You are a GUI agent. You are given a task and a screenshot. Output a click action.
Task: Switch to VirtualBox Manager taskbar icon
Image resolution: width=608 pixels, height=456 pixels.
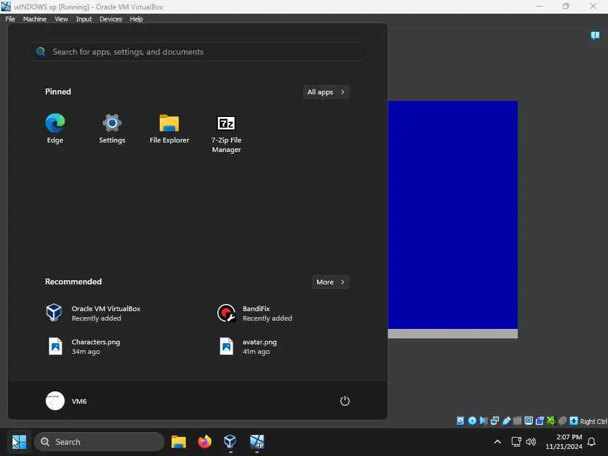pyautogui.click(x=230, y=442)
